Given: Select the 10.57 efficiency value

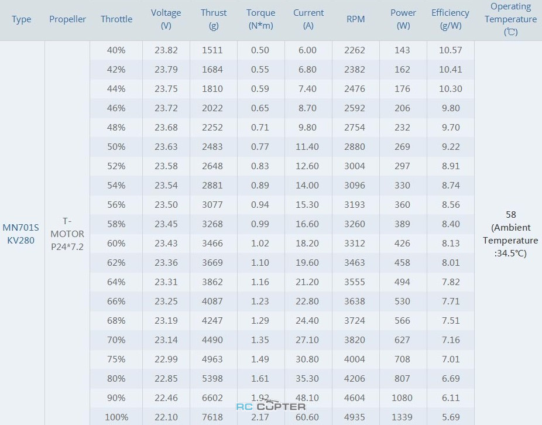Looking at the screenshot, I should [x=450, y=50].
